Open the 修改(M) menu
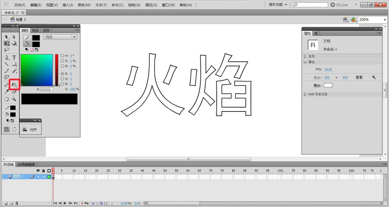The image size is (389, 207). point(84,5)
